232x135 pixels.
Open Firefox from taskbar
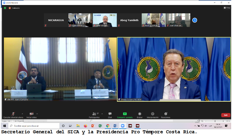[86, 126]
